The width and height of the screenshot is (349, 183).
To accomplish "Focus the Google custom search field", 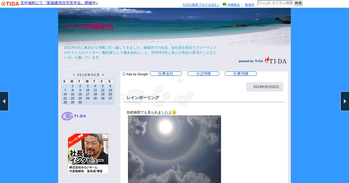I will click(275, 3).
